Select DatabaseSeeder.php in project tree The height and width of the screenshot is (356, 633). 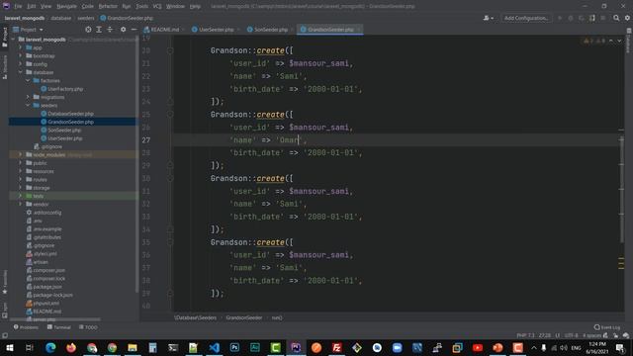tap(70, 114)
